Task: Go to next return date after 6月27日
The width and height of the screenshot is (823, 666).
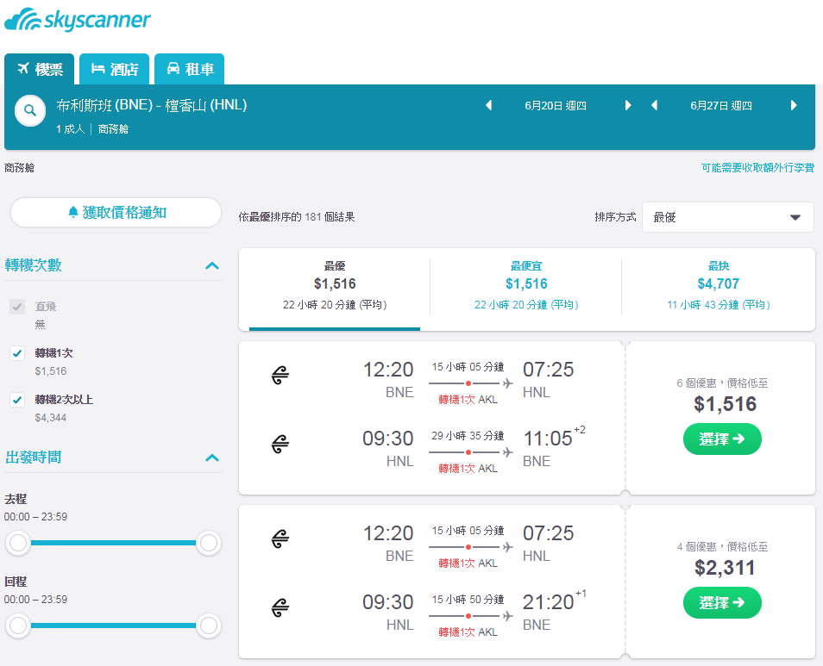Action: 794,105
